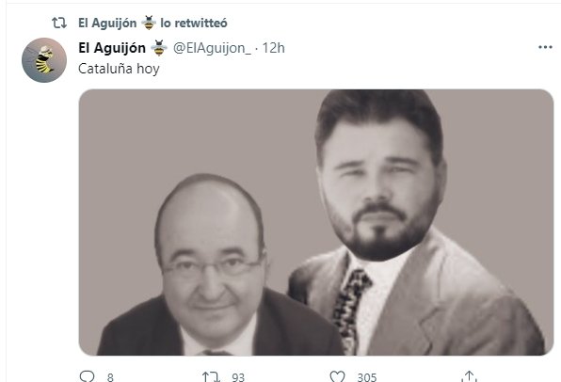Click the 'Cataluña hoy' tweet text

pyautogui.click(x=119, y=69)
